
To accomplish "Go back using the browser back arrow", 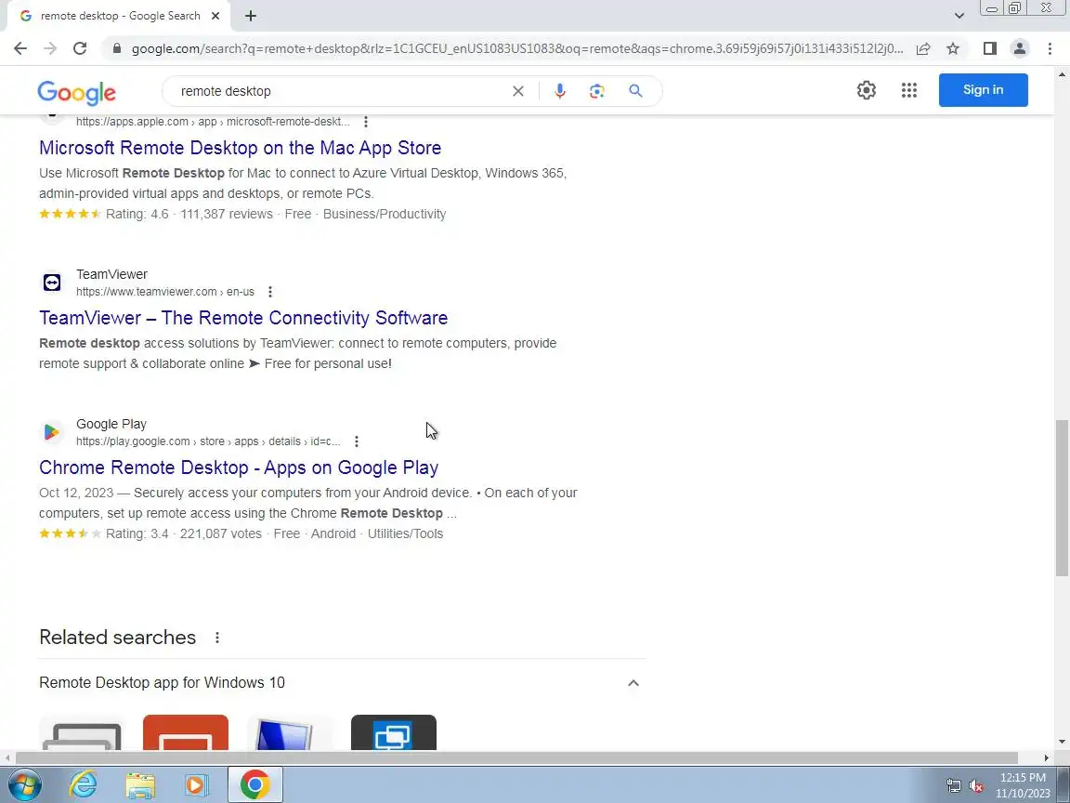I will 20,48.
